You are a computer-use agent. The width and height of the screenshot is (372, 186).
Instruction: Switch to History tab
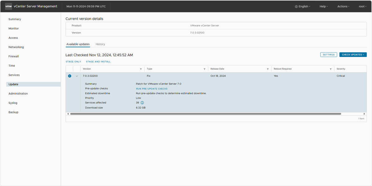tap(100, 44)
